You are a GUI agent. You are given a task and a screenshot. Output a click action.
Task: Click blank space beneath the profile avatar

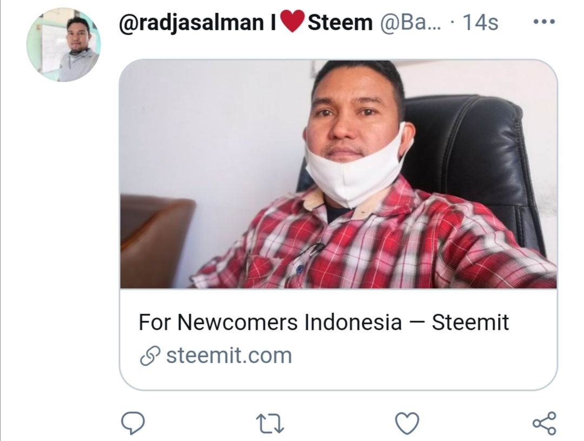63,223
